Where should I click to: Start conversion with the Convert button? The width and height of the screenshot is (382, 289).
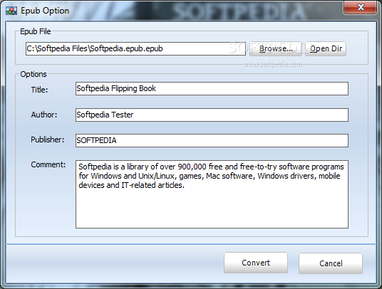(256, 263)
